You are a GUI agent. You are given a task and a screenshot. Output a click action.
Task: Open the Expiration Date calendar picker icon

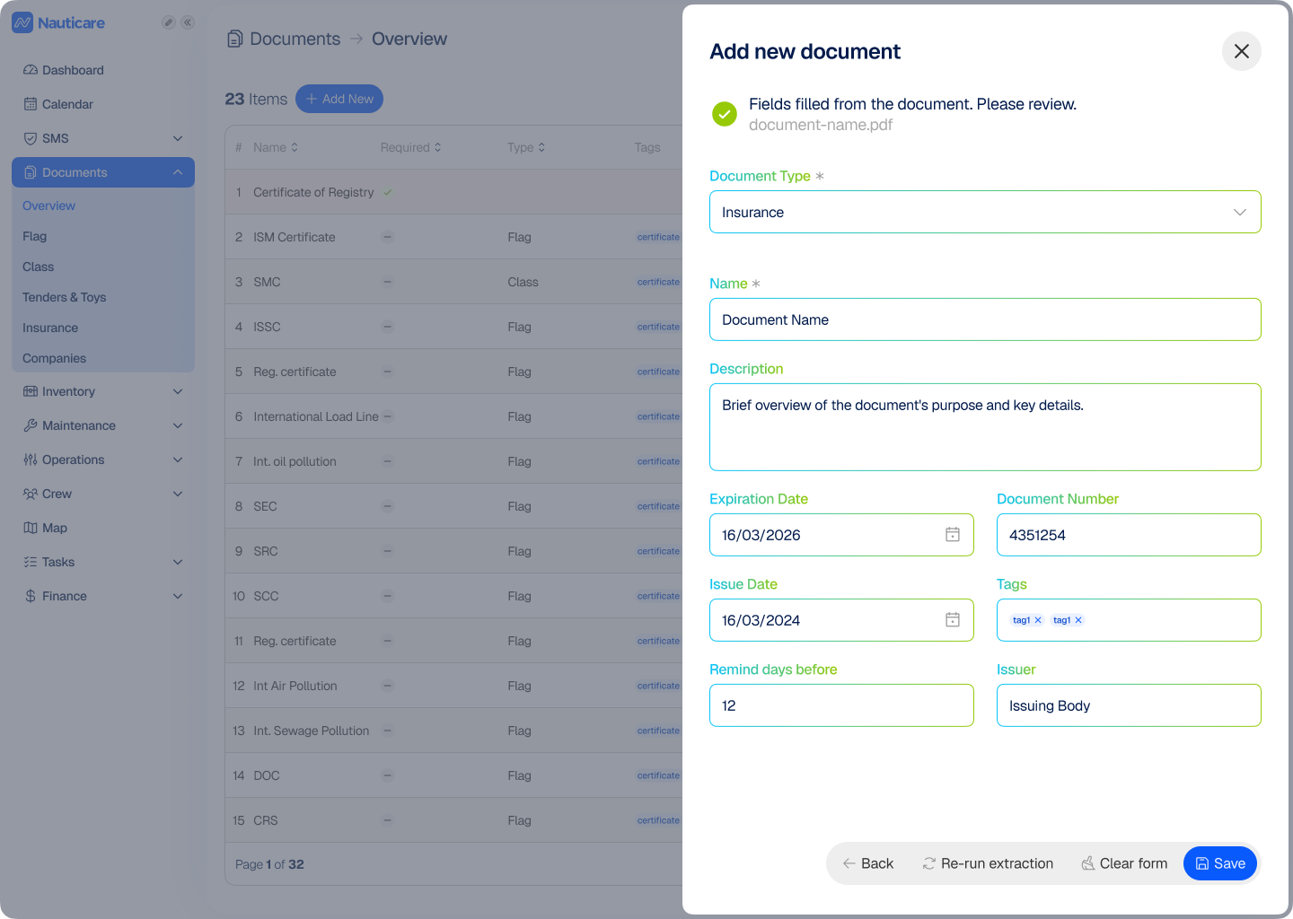(x=953, y=535)
